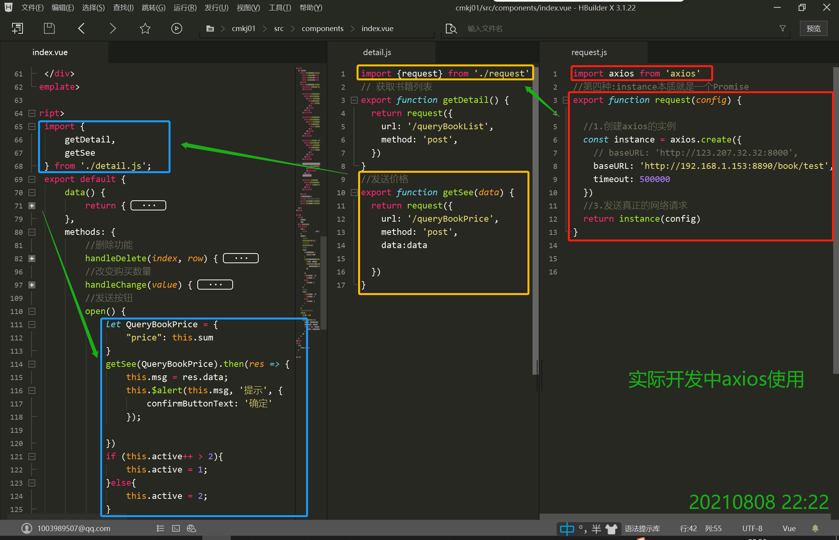Toggle Chinese input mode with the 中 icon
Screen dimensions: 839x540
coord(566,528)
